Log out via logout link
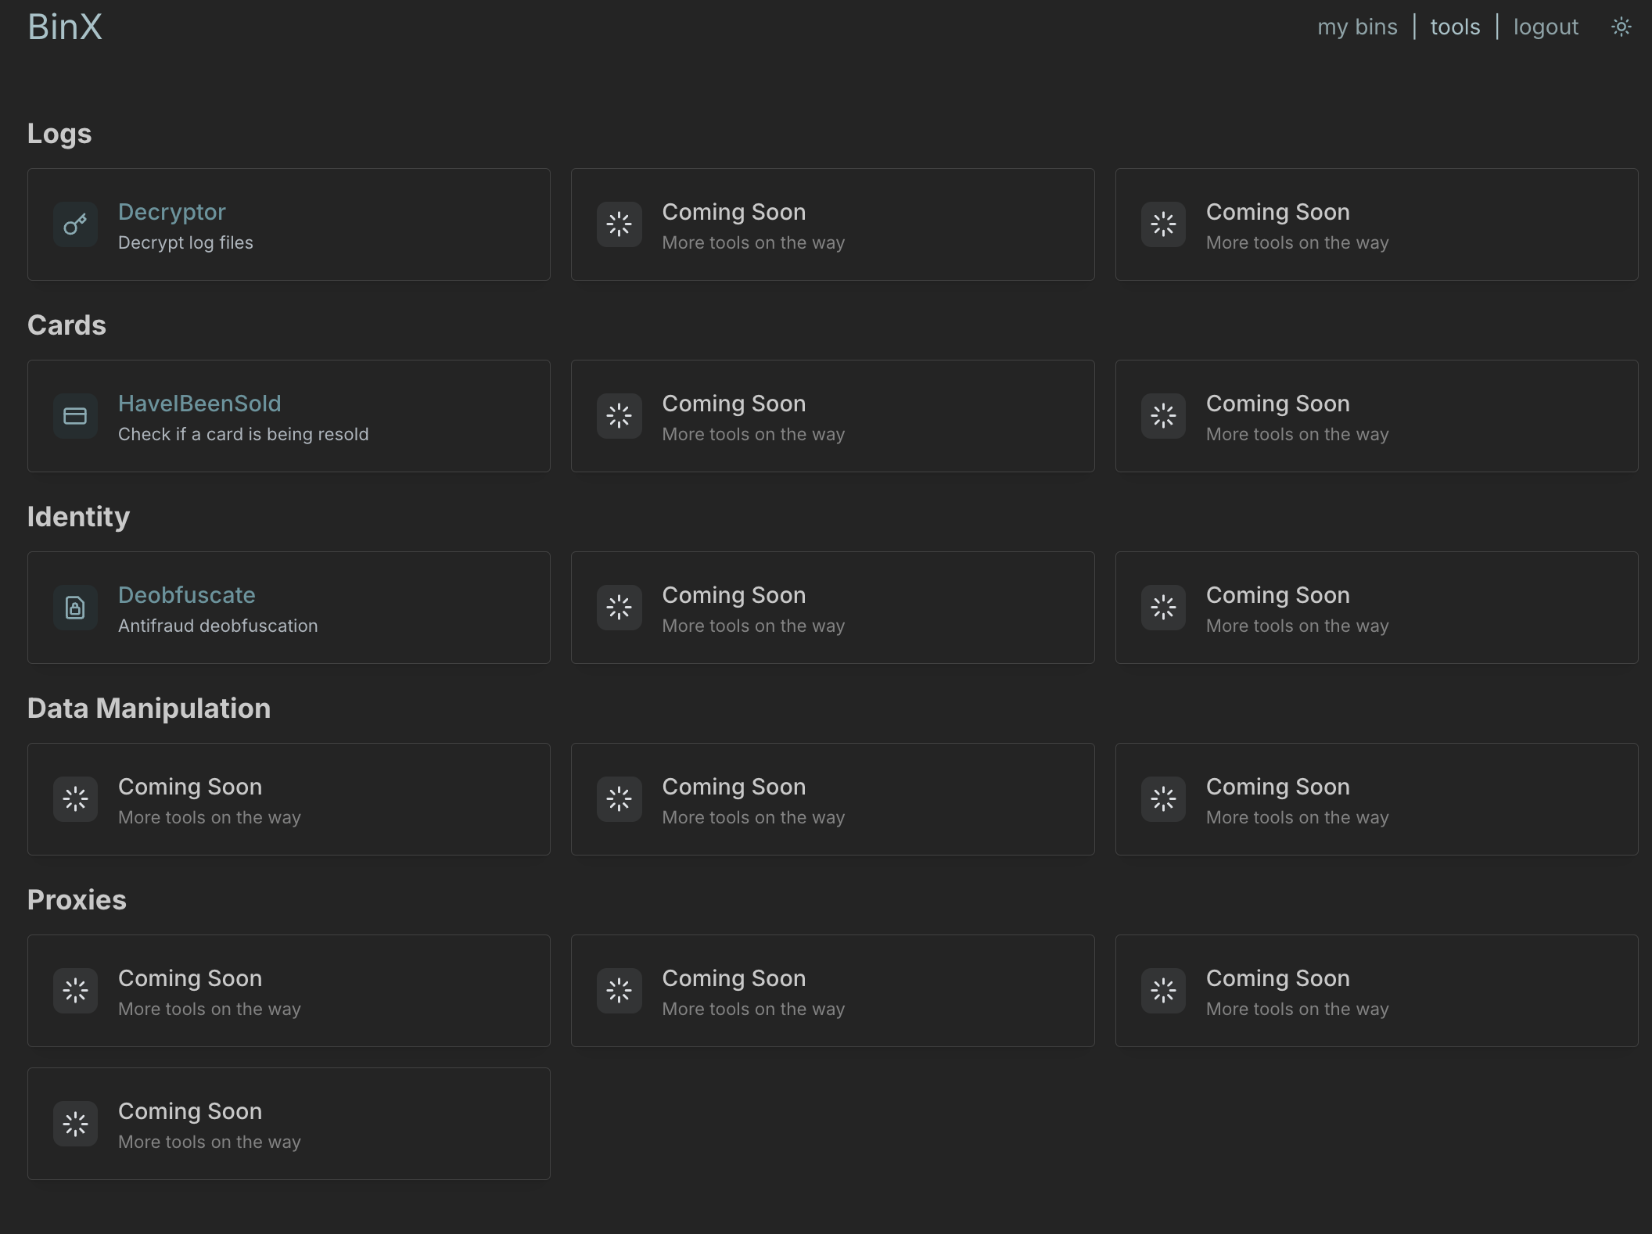Screen dimensions: 1652x1234 click(1546, 27)
